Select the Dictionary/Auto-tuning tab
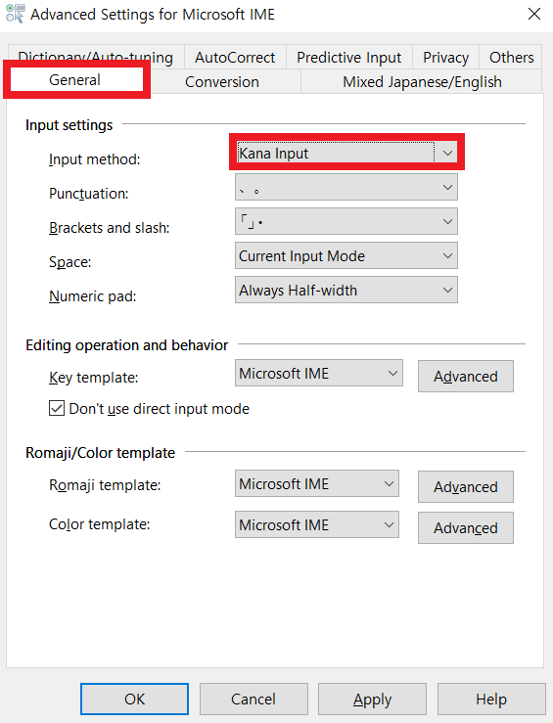 coord(96,56)
